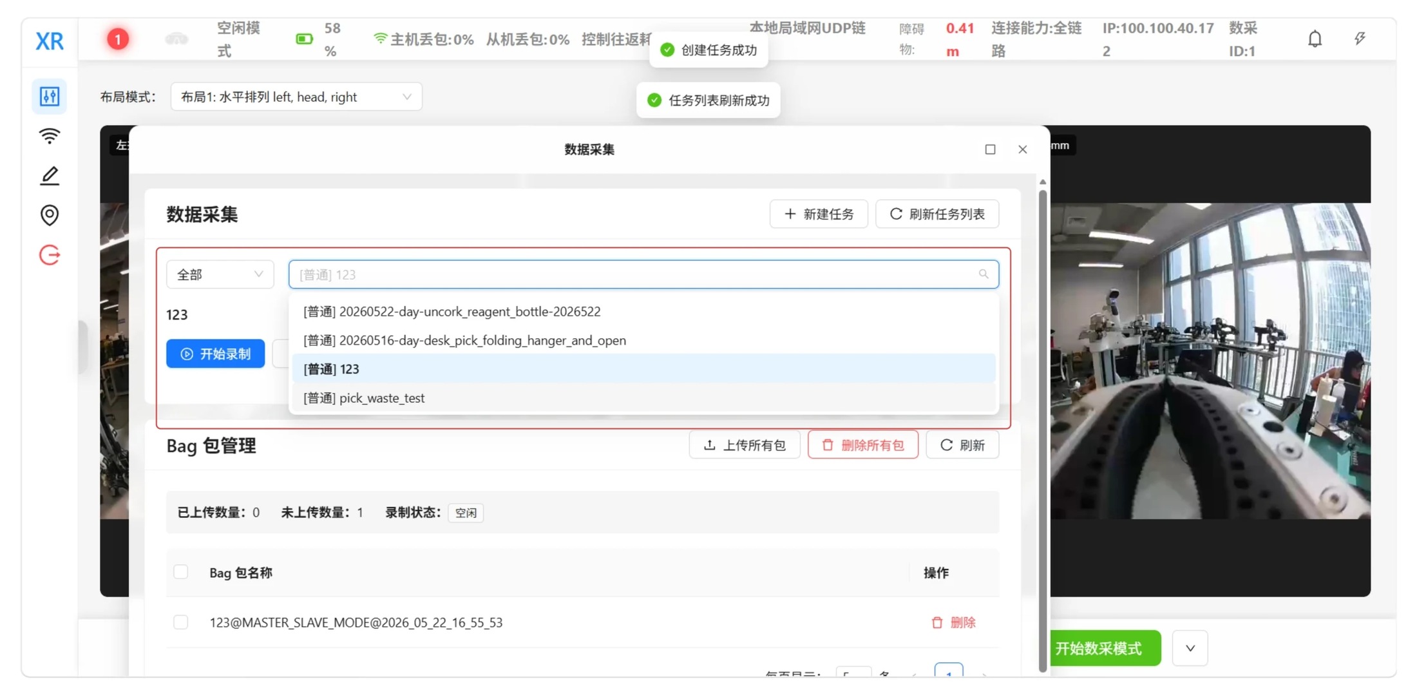The width and height of the screenshot is (1417, 697).
Task: Click the red logout sidebar icon
Action: click(x=50, y=255)
